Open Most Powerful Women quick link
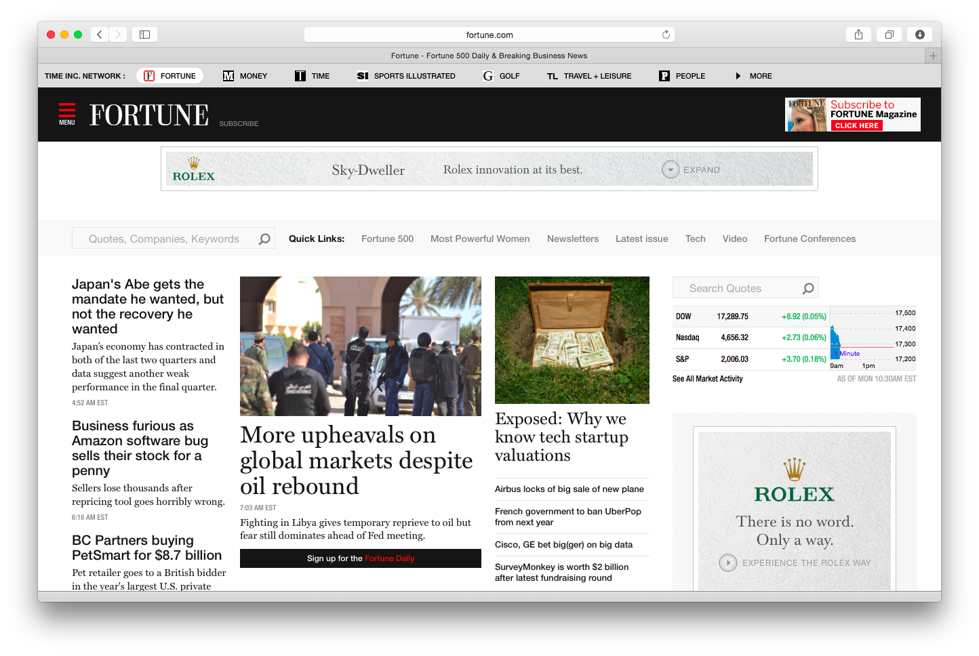The height and width of the screenshot is (656, 979). click(480, 239)
